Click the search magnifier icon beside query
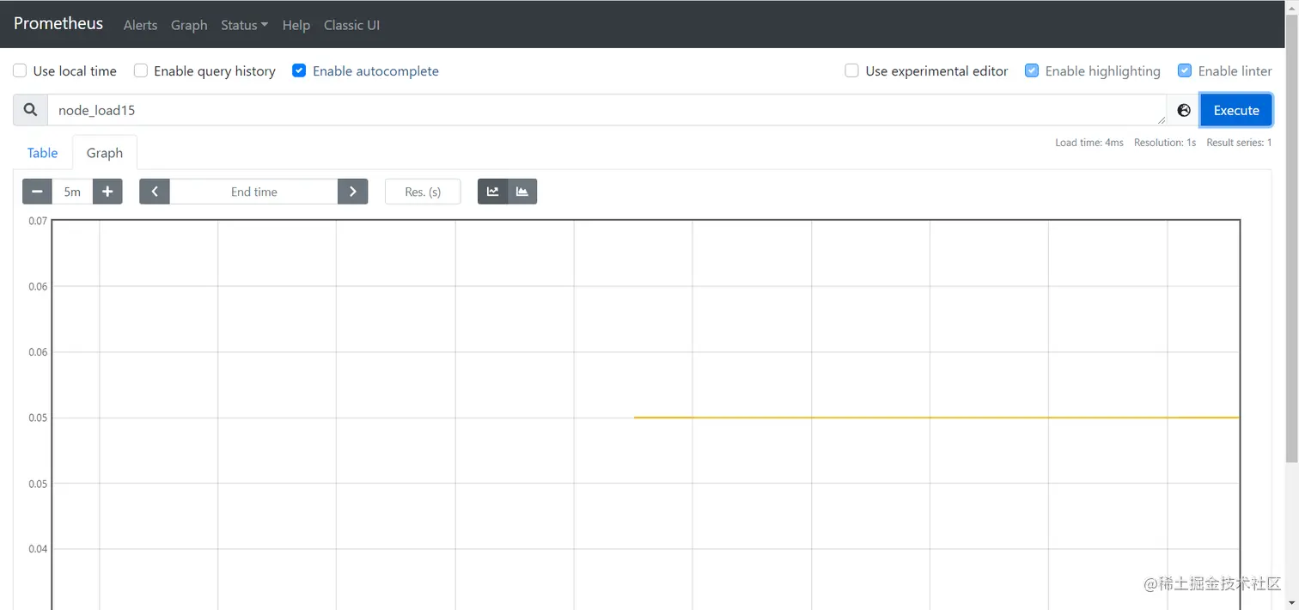Viewport: 1299px width, 610px height. click(x=30, y=110)
